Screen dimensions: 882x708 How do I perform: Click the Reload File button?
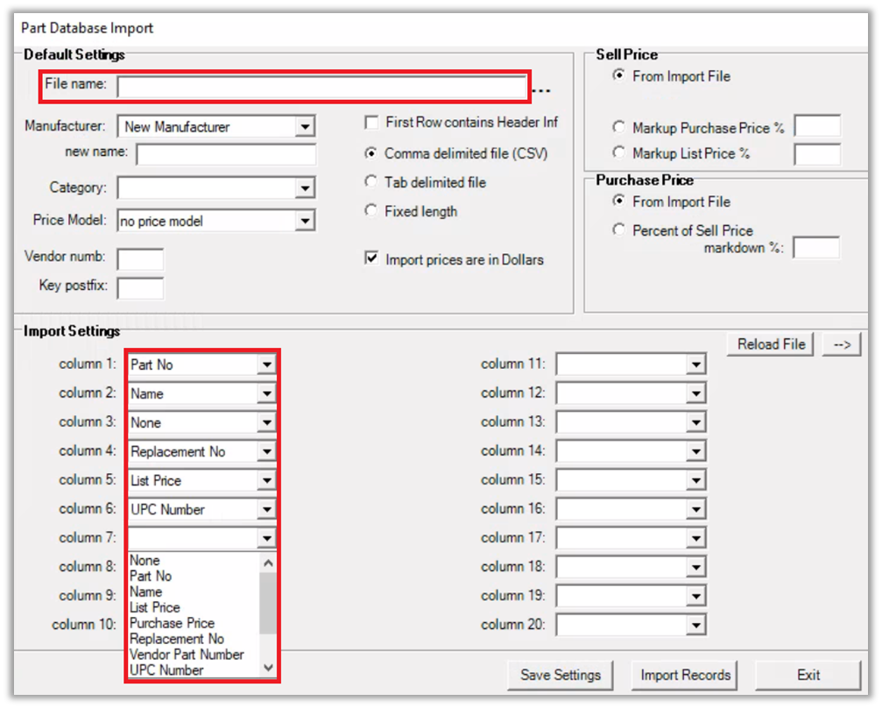[x=771, y=344]
